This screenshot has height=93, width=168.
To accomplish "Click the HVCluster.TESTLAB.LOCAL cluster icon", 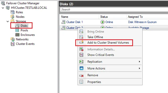I will [x=8, y=8].
